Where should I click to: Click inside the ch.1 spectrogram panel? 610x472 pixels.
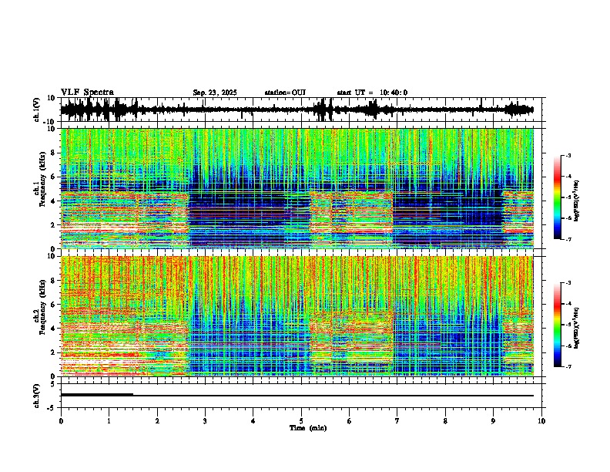pyautogui.click(x=297, y=188)
